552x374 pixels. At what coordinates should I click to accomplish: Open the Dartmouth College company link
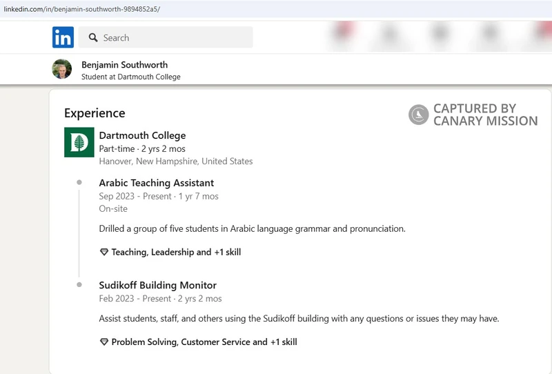click(142, 135)
